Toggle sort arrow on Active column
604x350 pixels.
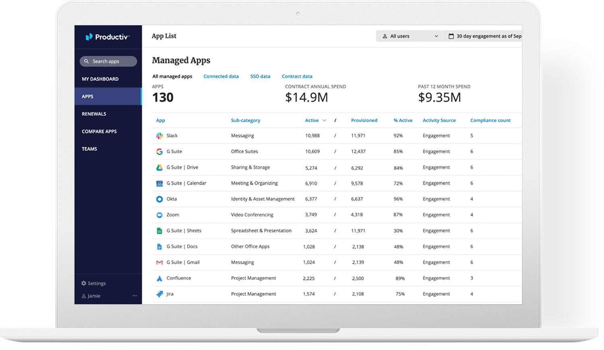[324, 121]
